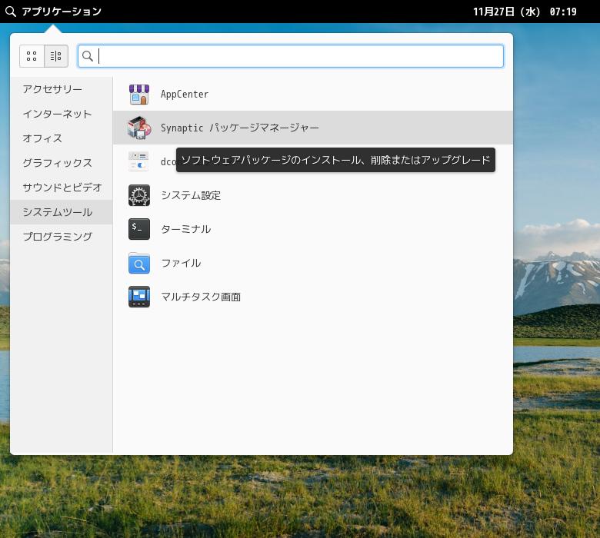Open the システム設定 gear icon
The image size is (600, 538).
tap(139, 195)
